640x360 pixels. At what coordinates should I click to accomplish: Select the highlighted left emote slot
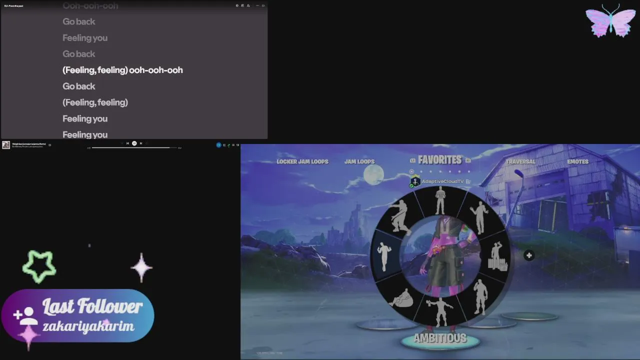(384, 256)
